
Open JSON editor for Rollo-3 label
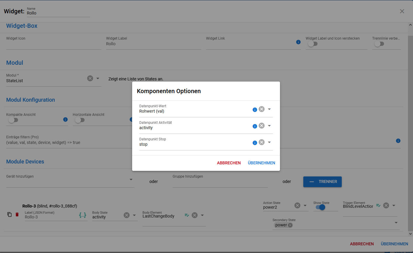pyautogui.click(x=83, y=215)
